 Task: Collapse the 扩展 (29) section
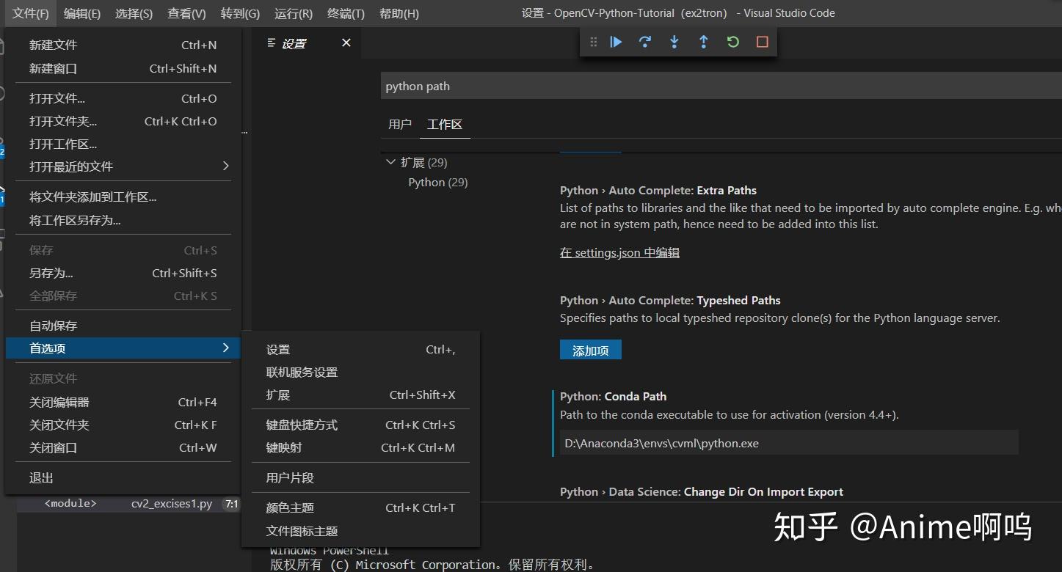pyautogui.click(x=391, y=162)
